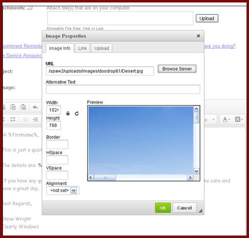The height and width of the screenshot is (238, 249).
Task: Select the Height input box
Action: pyautogui.click(x=54, y=125)
